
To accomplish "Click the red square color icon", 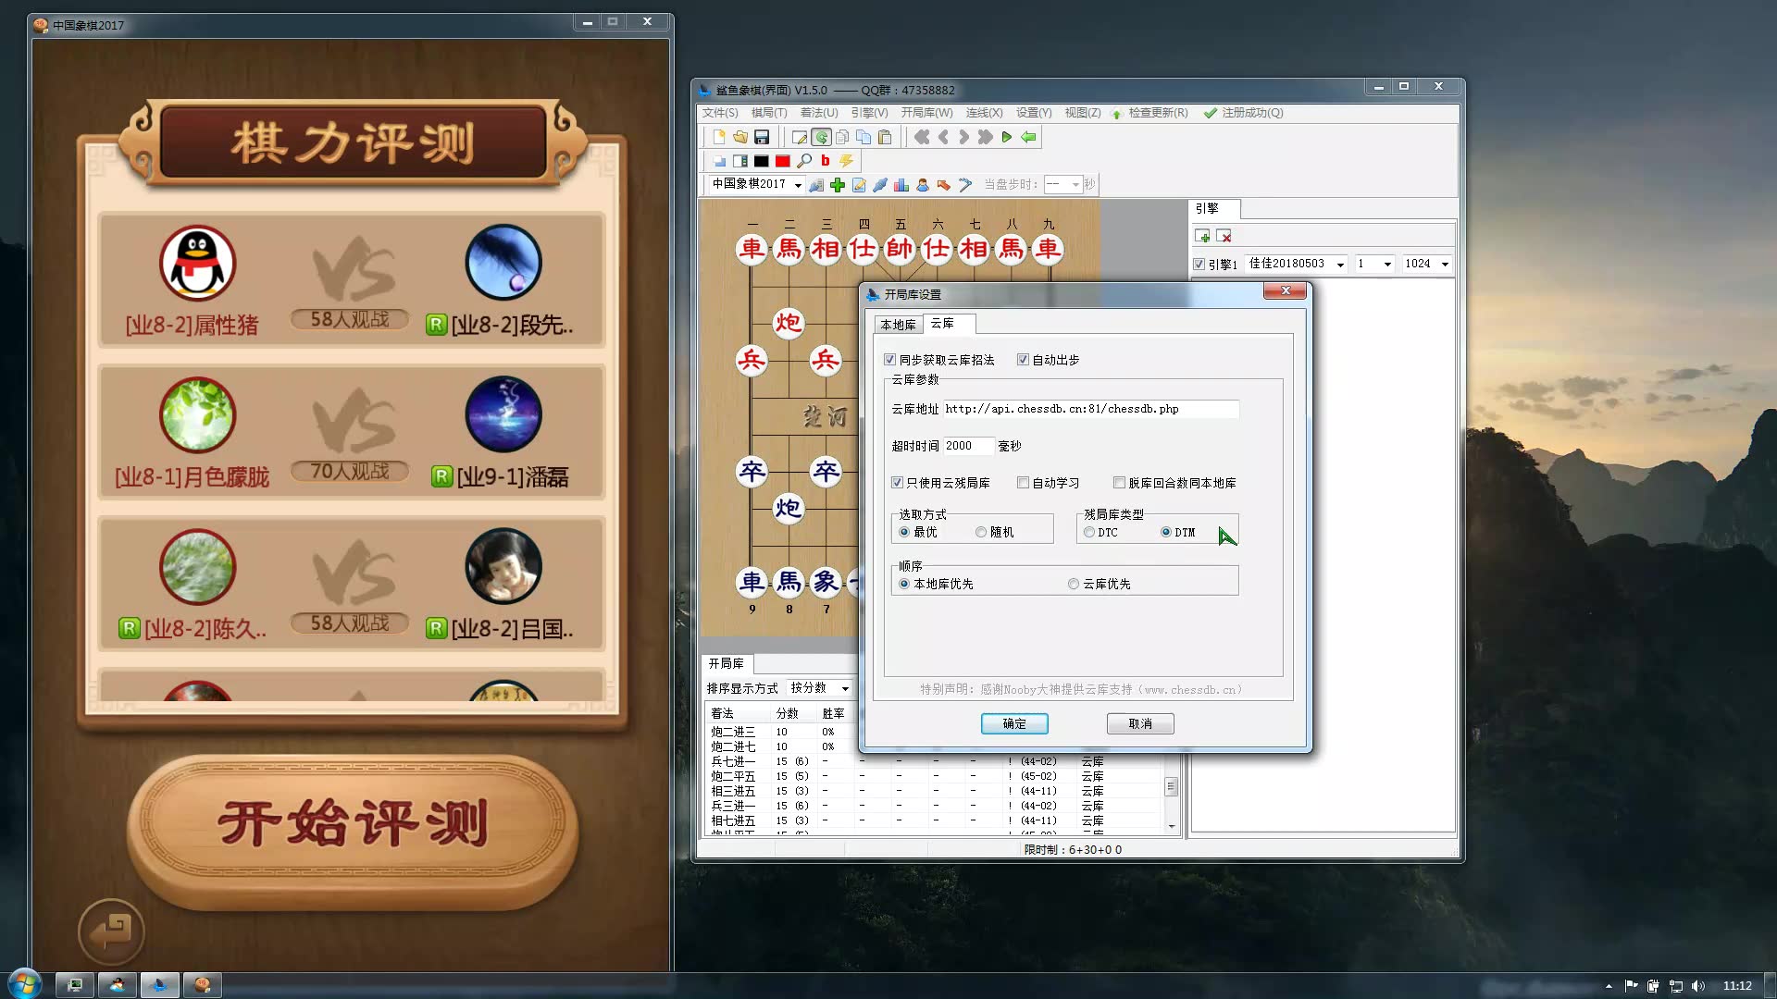I will pos(783,161).
